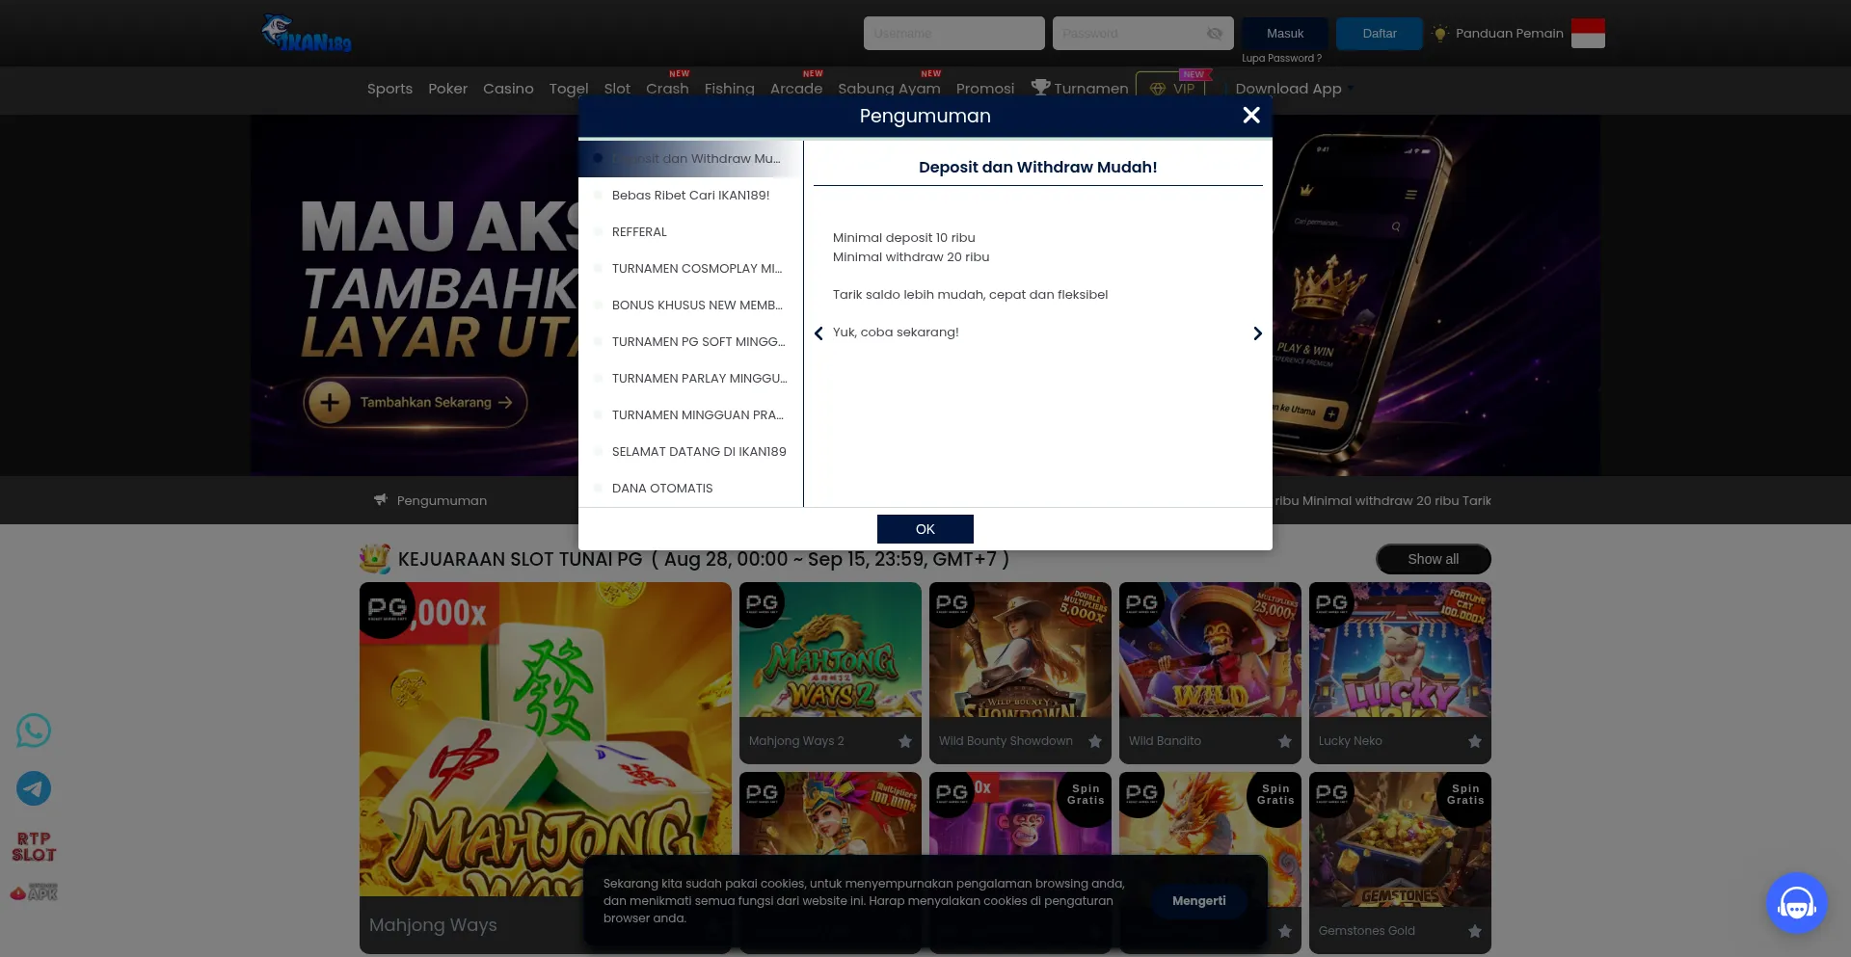Select the REFFERAL announcement
Screen dimensions: 1851x957
[x=690, y=232]
